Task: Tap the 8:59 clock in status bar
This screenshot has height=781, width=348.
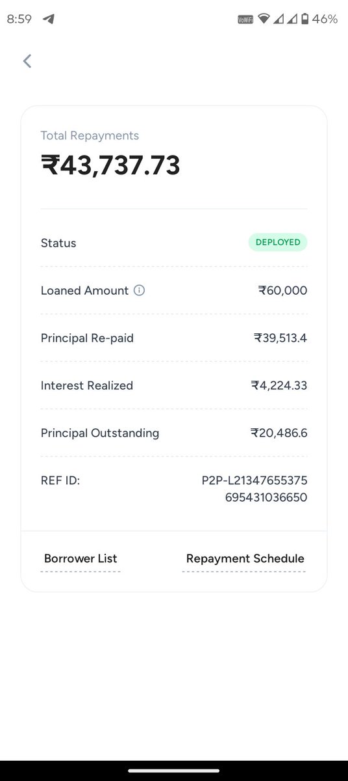Action: (x=19, y=20)
